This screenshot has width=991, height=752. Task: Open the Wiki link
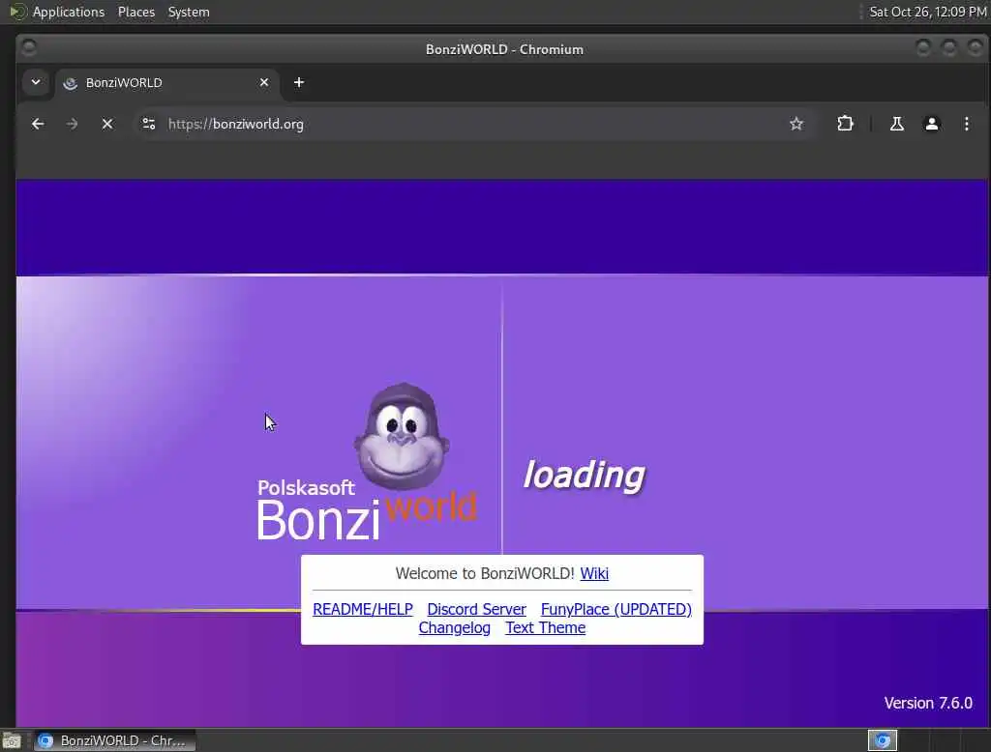click(594, 573)
